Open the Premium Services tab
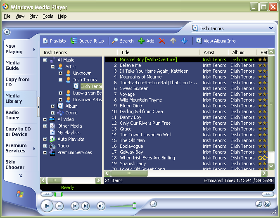Screen dimensions: 280x218 20,148
